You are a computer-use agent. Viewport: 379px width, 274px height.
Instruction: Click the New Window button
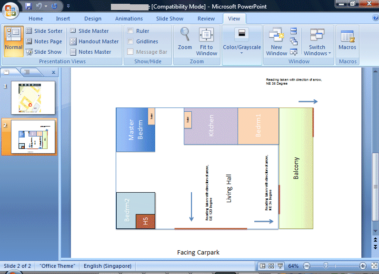276,41
